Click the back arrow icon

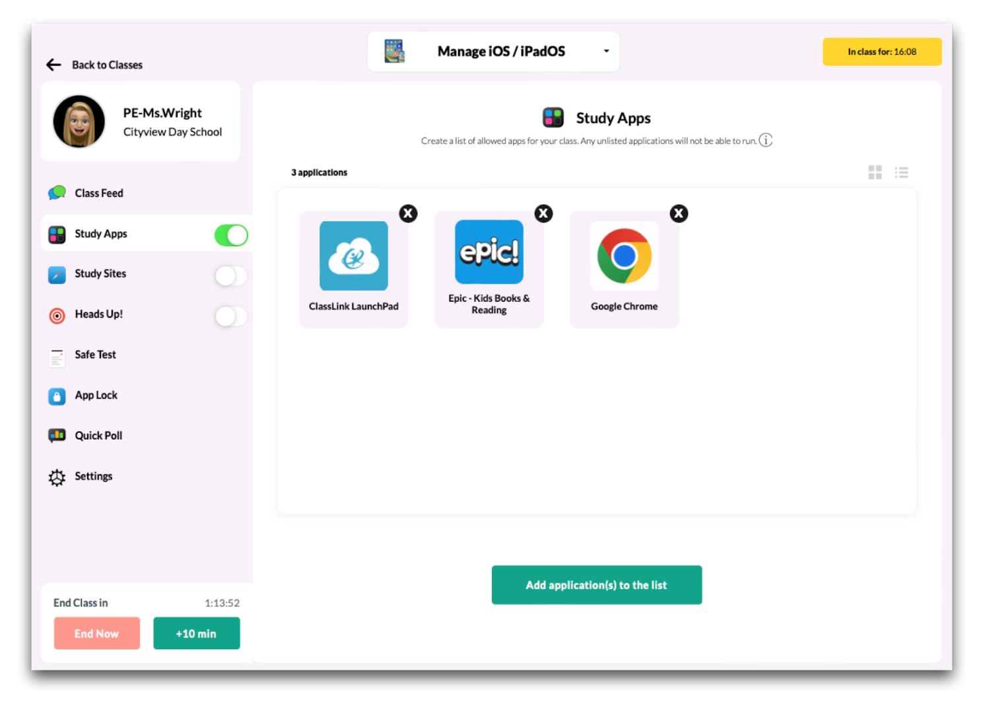[53, 65]
